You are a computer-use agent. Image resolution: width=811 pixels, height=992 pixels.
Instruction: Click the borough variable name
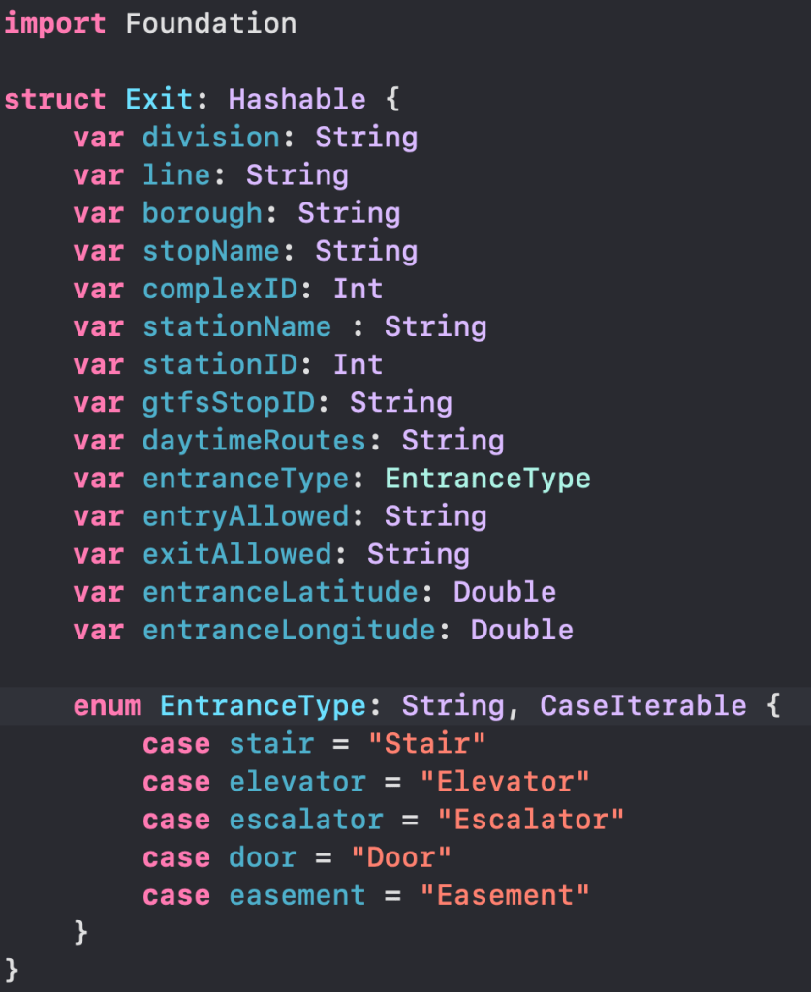(203, 213)
